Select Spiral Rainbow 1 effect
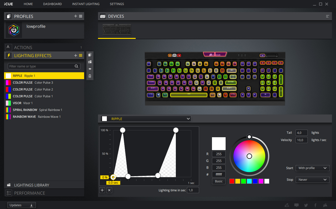Image resolution: width=336 pixels, height=209 pixels. coord(44,110)
